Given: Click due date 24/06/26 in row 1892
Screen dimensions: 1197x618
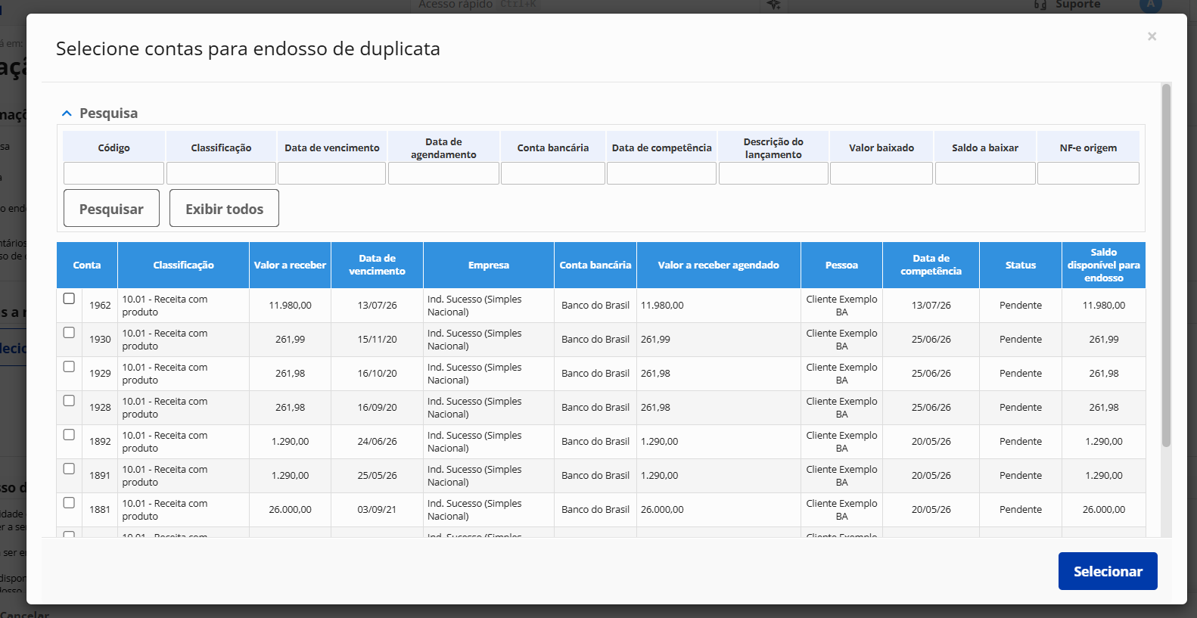Looking at the screenshot, I should (x=377, y=442).
